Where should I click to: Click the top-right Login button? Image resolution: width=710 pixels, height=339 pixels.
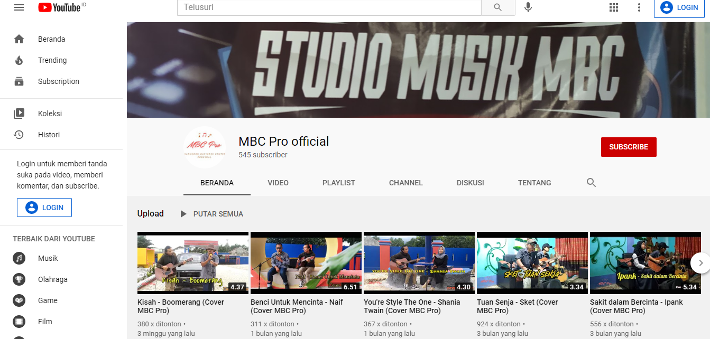click(x=679, y=7)
